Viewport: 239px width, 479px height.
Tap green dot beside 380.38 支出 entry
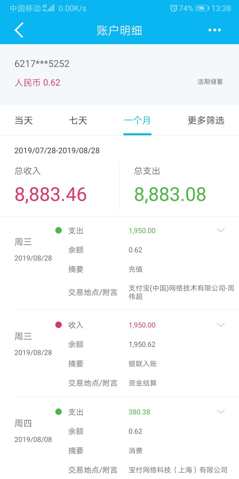pos(58,412)
